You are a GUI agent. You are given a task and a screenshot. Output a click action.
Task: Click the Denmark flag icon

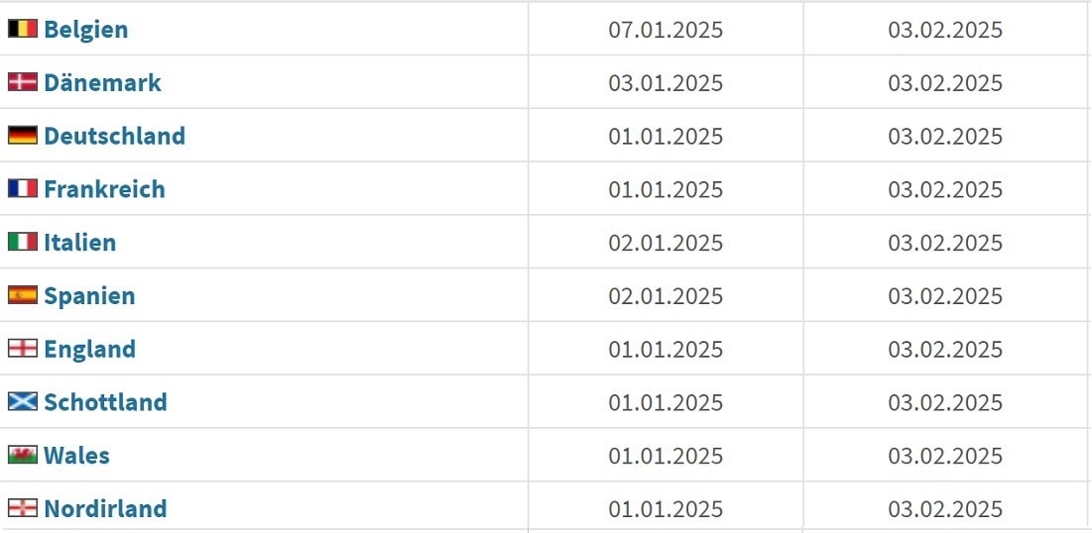(x=22, y=82)
